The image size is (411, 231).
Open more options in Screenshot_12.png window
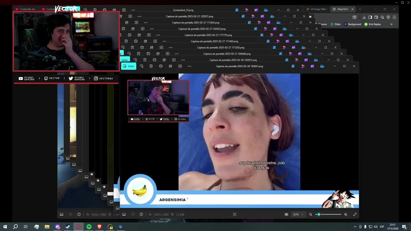pos(133,10)
